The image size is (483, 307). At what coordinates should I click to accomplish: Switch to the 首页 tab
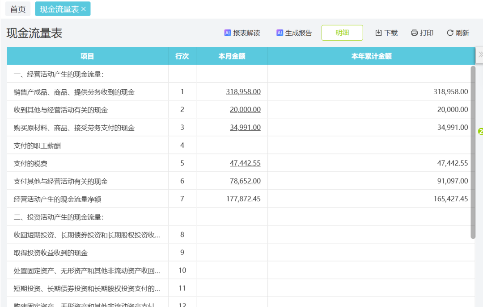(x=18, y=9)
